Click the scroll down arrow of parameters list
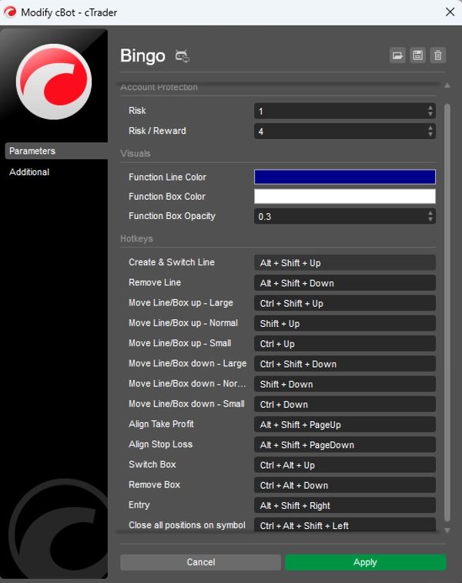Screen dimensions: 462x583 pos(447,531)
